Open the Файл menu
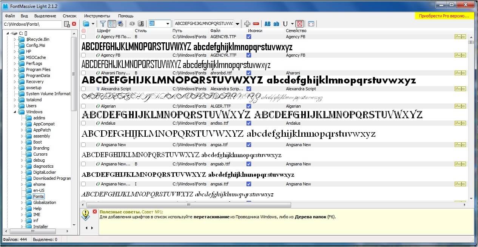The height and width of the screenshot is (247, 478). (10, 16)
